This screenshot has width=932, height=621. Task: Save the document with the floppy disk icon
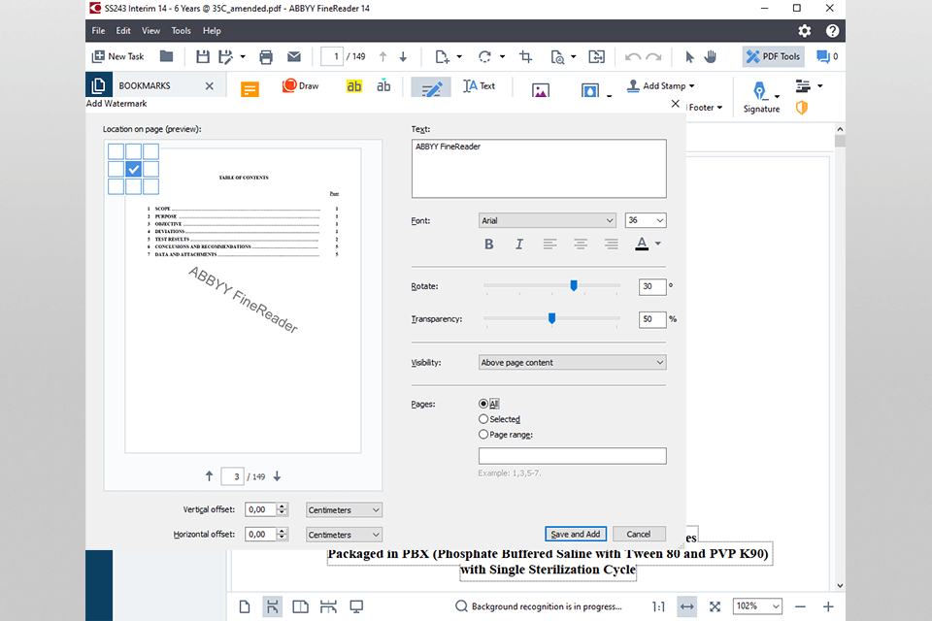(x=203, y=56)
